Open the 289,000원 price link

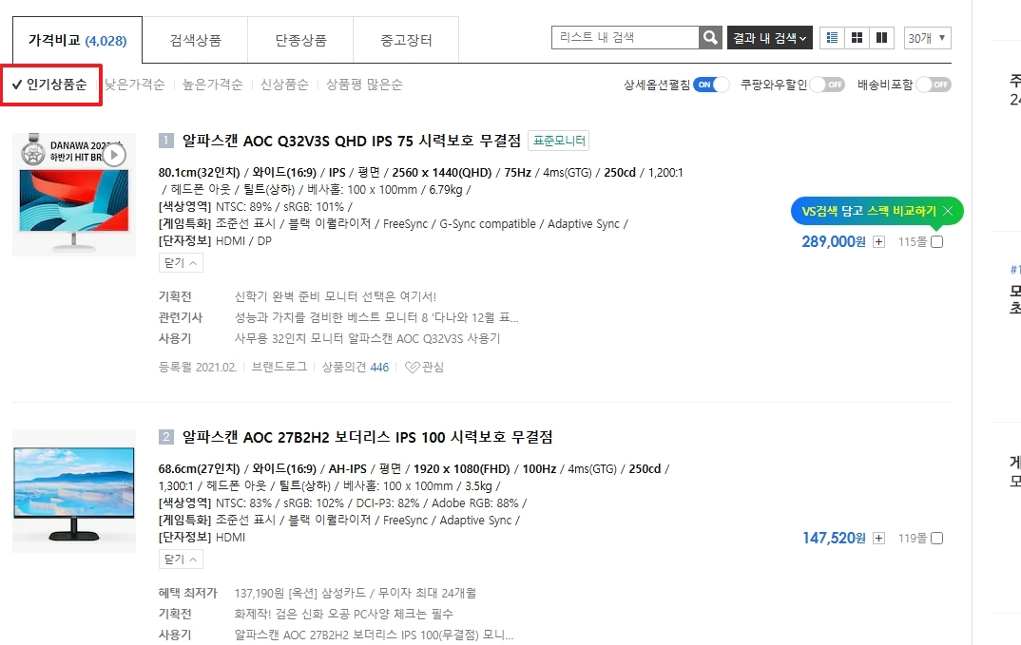pos(834,242)
